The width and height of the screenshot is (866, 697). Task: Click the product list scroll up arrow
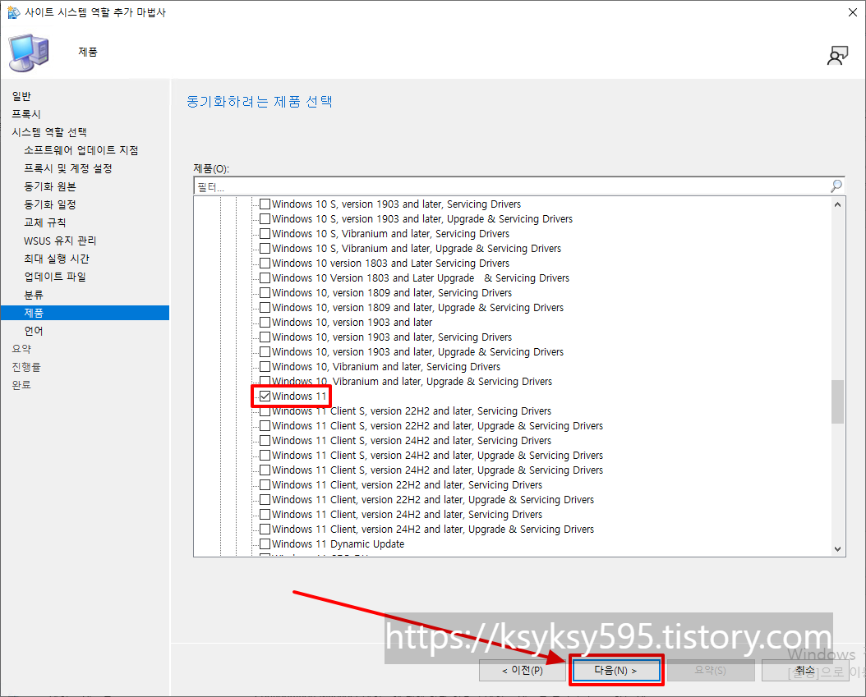(x=837, y=204)
